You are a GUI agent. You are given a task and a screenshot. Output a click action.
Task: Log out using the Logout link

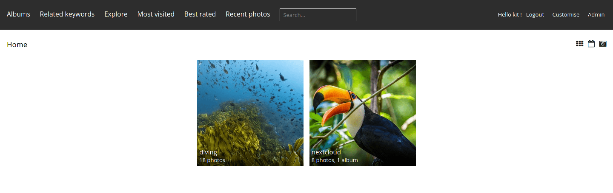pyautogui.click(x=535, y=14)
